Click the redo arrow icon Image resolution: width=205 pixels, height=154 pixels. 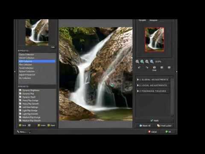pos(147,67)
